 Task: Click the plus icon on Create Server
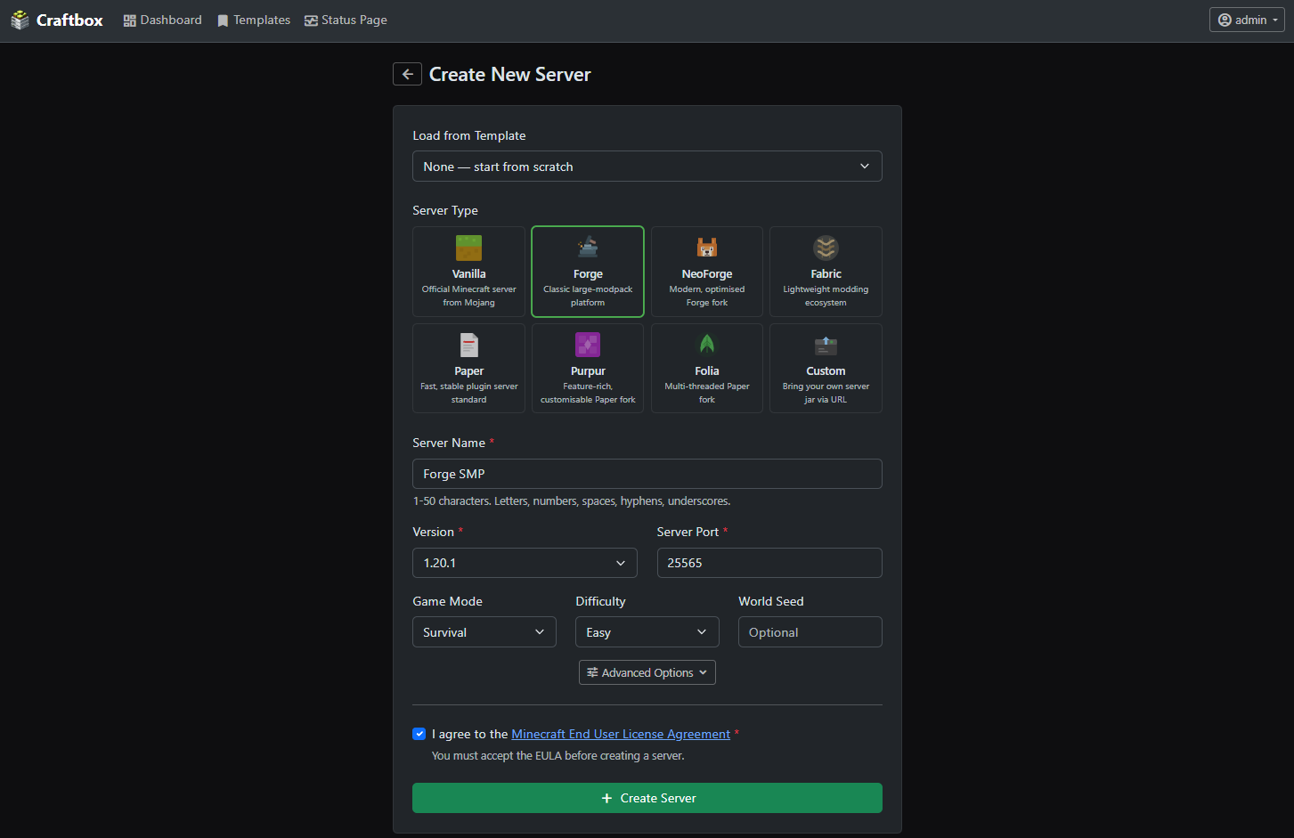tap(606, 798)
